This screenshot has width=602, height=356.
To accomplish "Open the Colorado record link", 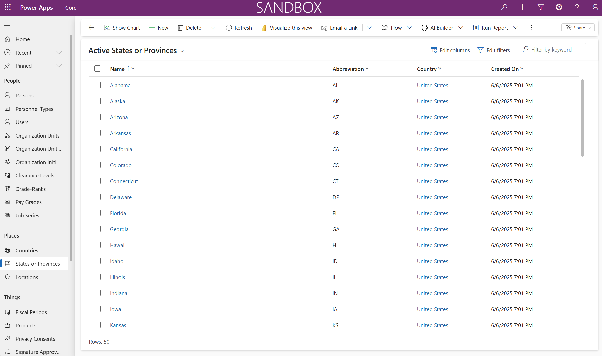I will click(121, 165).
